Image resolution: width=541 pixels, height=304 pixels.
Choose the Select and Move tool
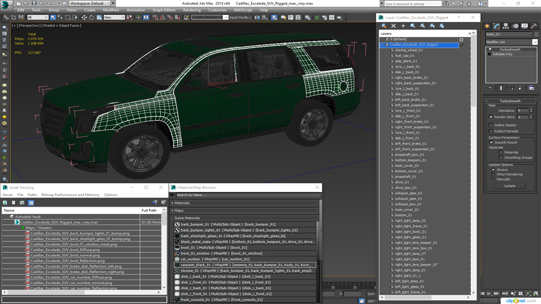(84, 17)
